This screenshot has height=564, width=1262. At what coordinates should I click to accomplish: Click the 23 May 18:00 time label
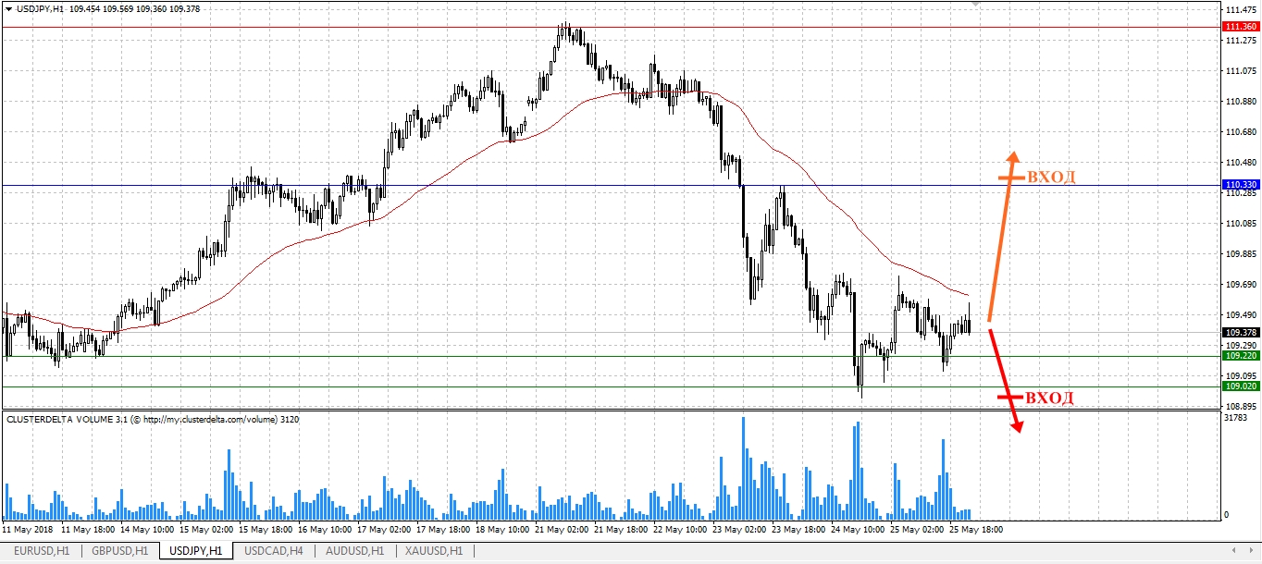(x=798, y=531)
